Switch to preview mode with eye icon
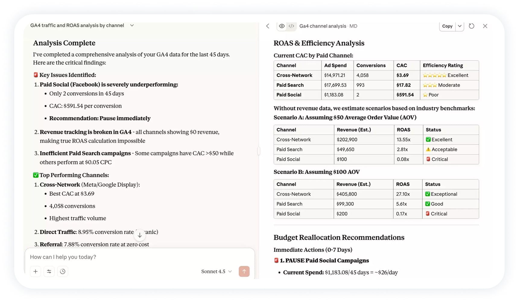Image resolution: width=519 pixels, height=303 pixels. coord(282,26)
